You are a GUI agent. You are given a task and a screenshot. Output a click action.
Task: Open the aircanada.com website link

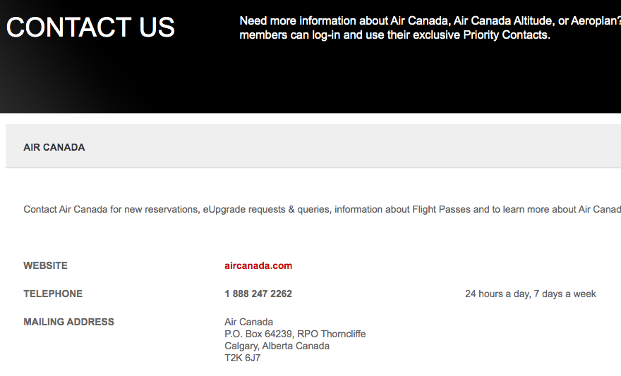tap(258, 265)
